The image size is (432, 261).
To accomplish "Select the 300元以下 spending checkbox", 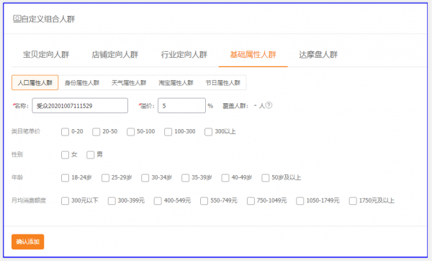I will pyautogui.click(x=65, y=201).
